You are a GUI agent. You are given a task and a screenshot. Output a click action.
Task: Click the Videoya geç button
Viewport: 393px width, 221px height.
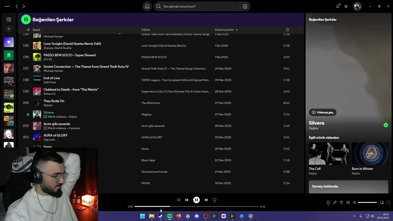click(x=323, y=112)
